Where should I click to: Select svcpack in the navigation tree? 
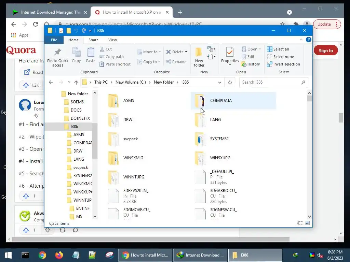78,168
